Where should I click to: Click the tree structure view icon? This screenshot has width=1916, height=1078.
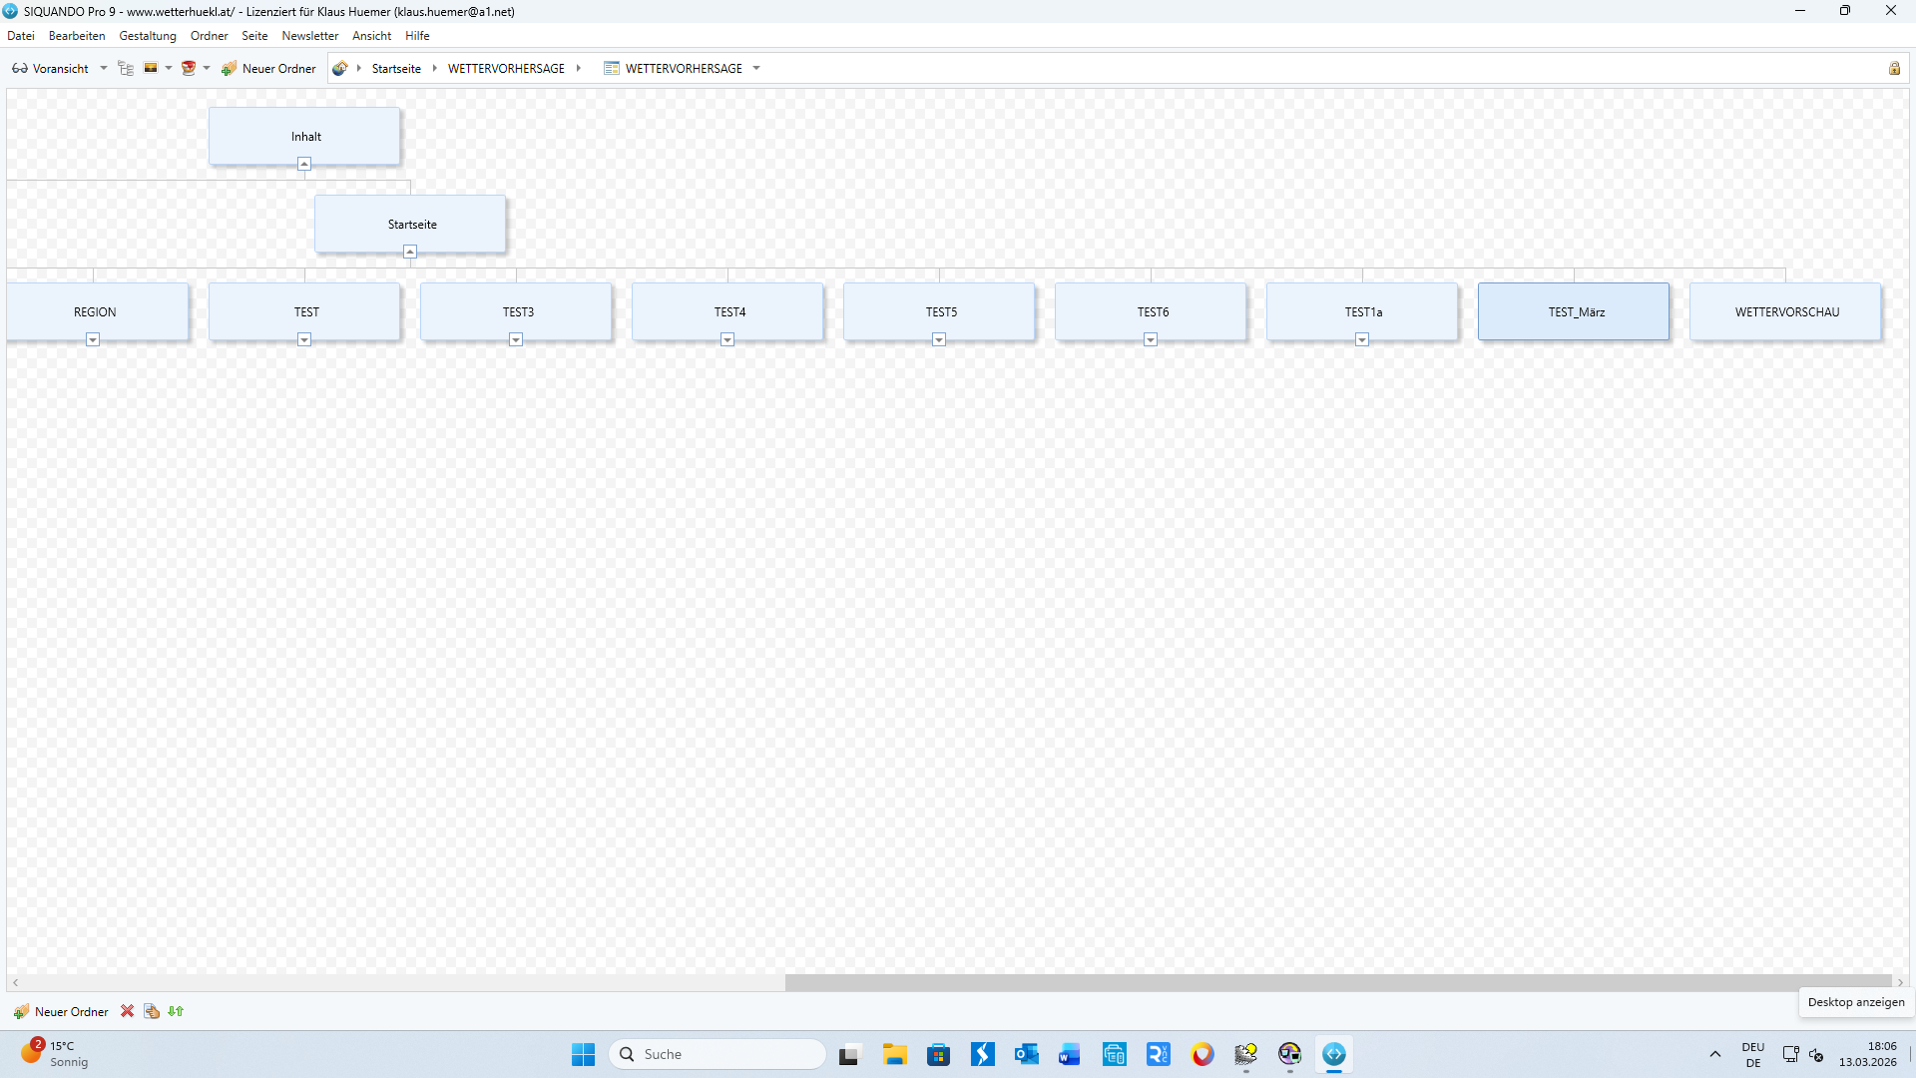(126, 68)
